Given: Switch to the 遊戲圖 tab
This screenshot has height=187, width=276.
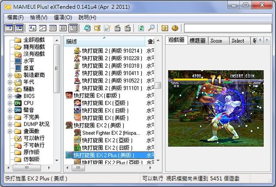Looking at the screenshot, I should (176, 40).
